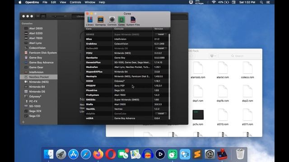Install the dolphin GameCube core
The width and height of the screenshot is (289, 162).
pos(161,113)
